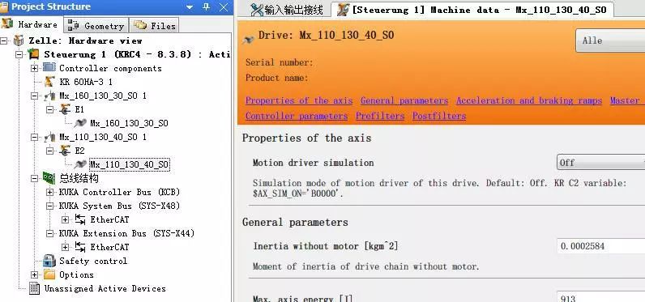Expand EtherCAT under KUKA System Bus

tap(65, 219)
